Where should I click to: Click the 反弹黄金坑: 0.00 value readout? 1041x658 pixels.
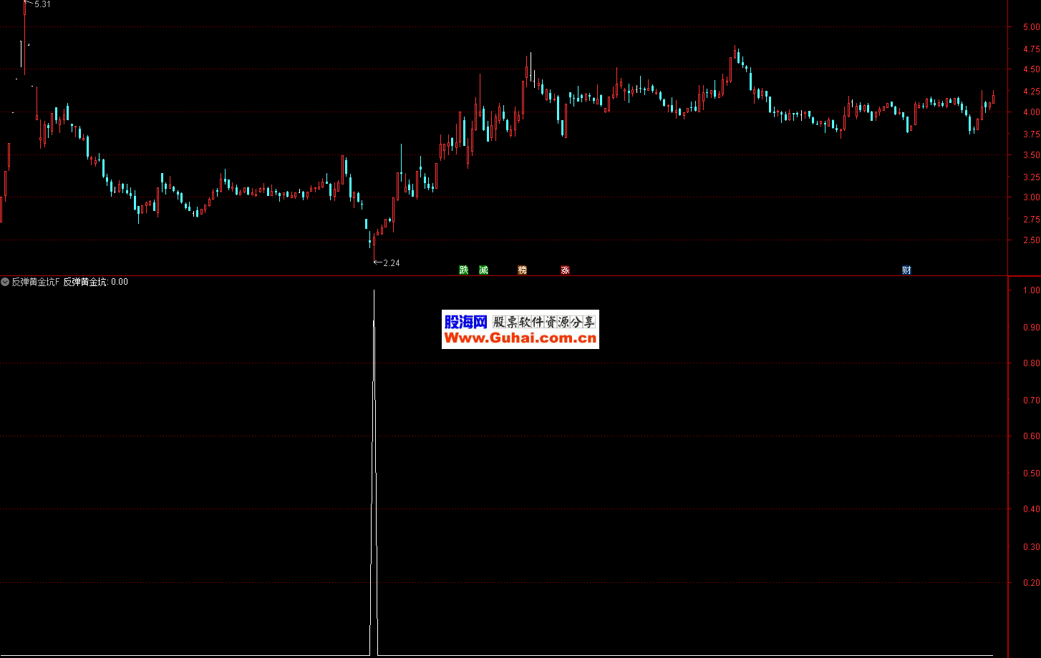click(x=95, y=282)
